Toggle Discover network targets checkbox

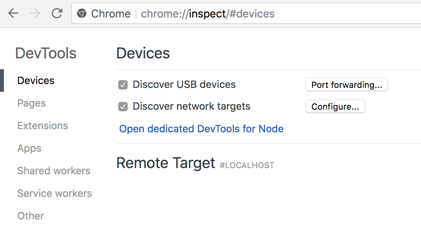(123, 107)
